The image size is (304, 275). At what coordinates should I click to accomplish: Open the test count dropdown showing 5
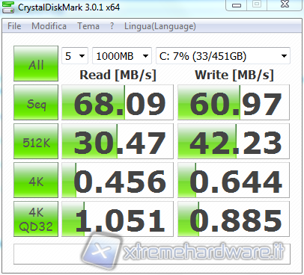75,56
